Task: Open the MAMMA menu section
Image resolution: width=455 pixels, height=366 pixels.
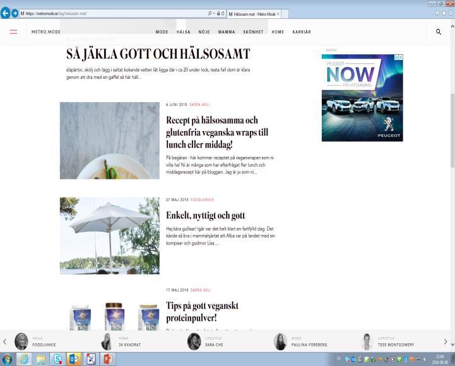Action: [x=227, y=32]
